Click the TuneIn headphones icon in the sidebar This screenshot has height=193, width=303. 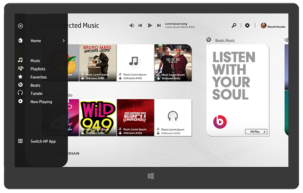coord(20,93)
